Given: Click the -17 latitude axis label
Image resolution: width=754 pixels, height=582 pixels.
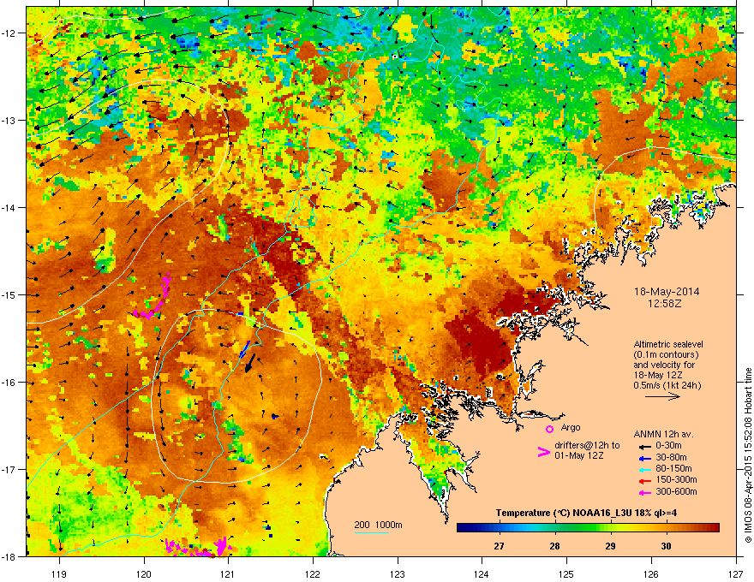Looking at the screenshot, I should [9, 469].
